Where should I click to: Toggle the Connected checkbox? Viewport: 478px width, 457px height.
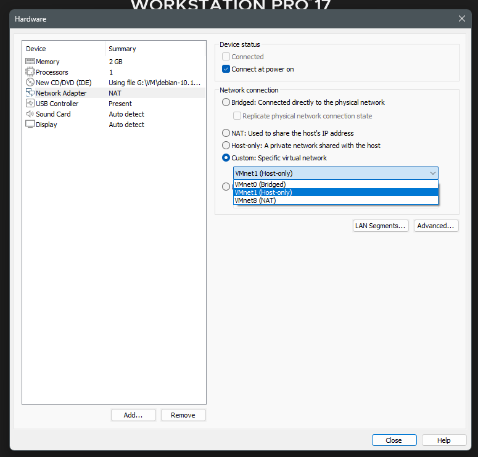click(x=226, y=56)
